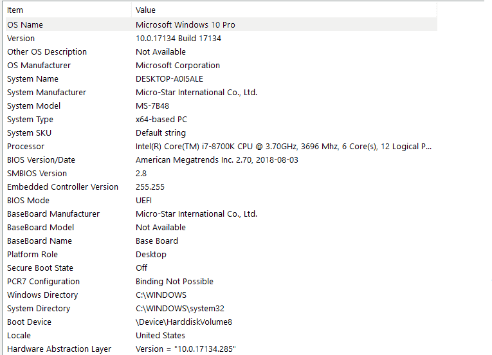Select the BaseBoard Name row label

(x=39, y=241)
